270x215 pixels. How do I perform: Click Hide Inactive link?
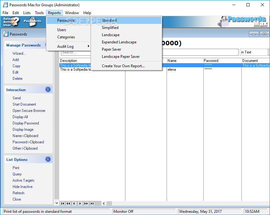tap(22, 187)
